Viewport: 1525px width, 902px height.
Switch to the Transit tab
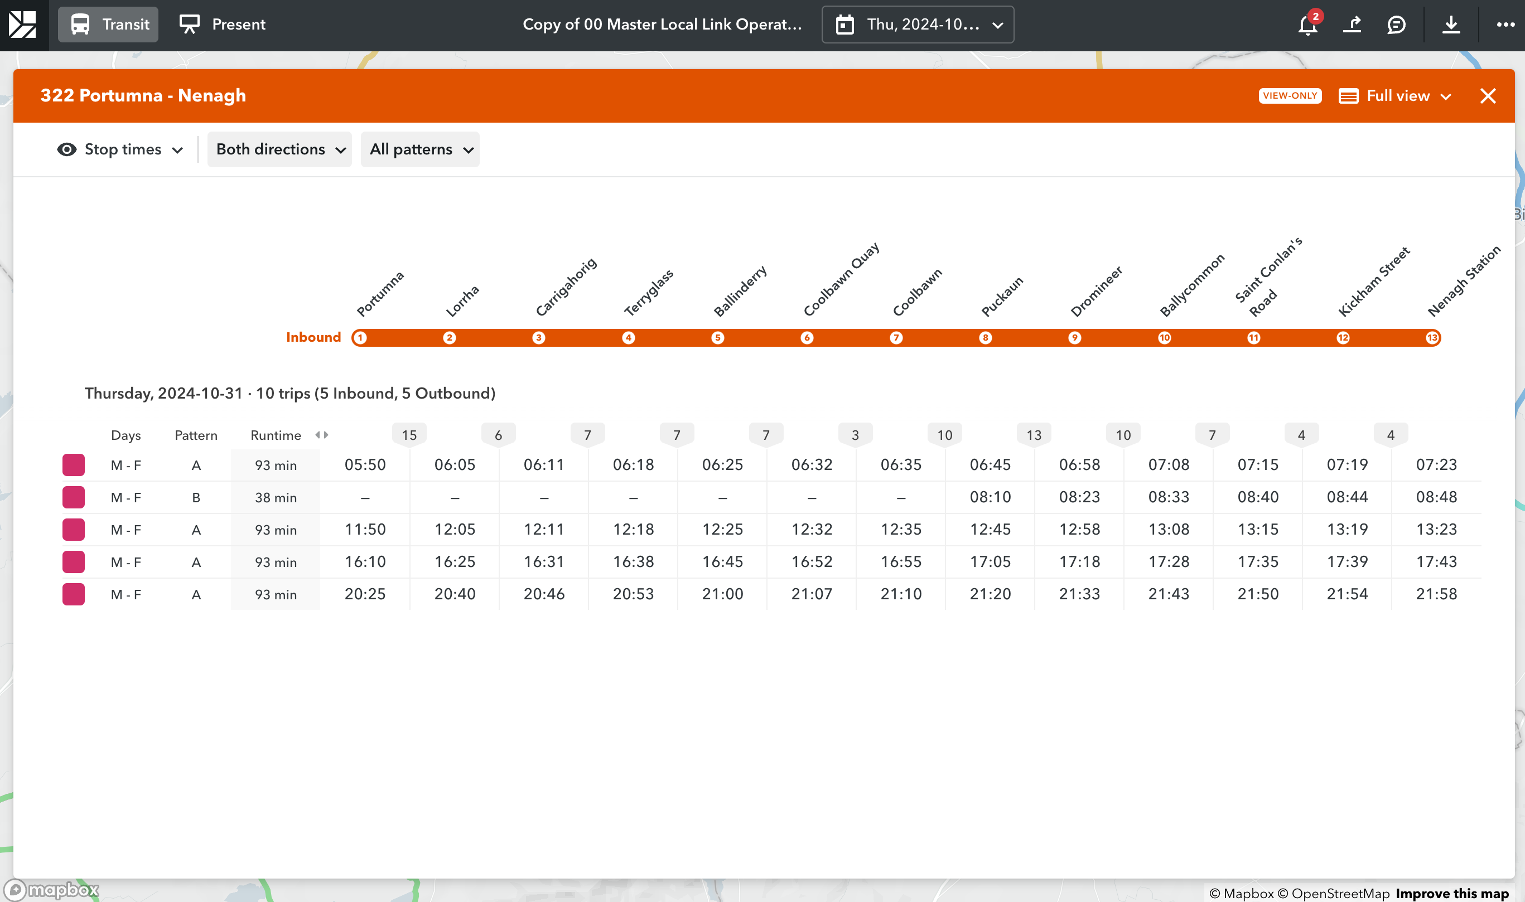click(108, 25)
